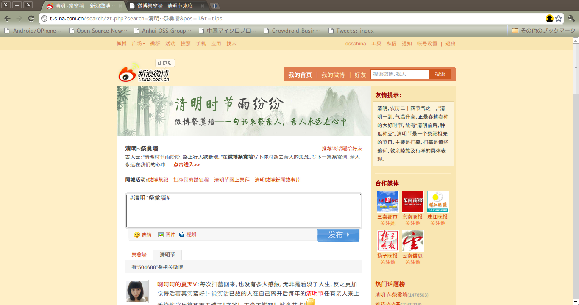This screenshot has width=579, height=305.
Task: Click 退出 to log out
Action: (451, 44)
